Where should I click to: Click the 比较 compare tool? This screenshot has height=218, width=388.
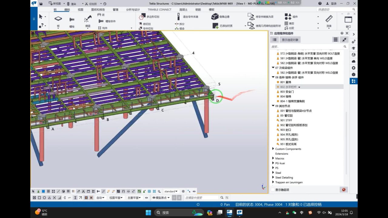coord(289,28)
